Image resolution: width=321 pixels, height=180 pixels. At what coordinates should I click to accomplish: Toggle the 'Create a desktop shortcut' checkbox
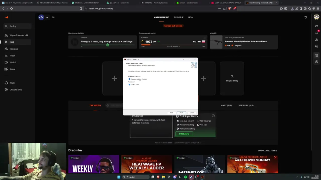pyautogui.click(x=129, y=79)
